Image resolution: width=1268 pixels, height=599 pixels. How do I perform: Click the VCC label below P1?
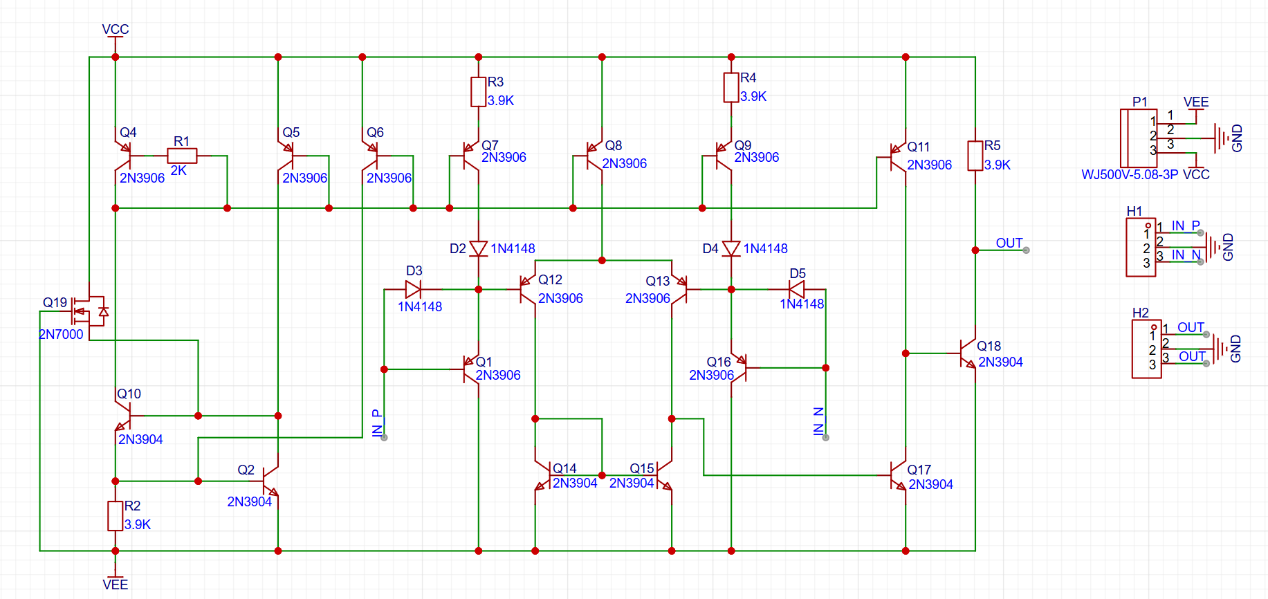(1196, 175)
